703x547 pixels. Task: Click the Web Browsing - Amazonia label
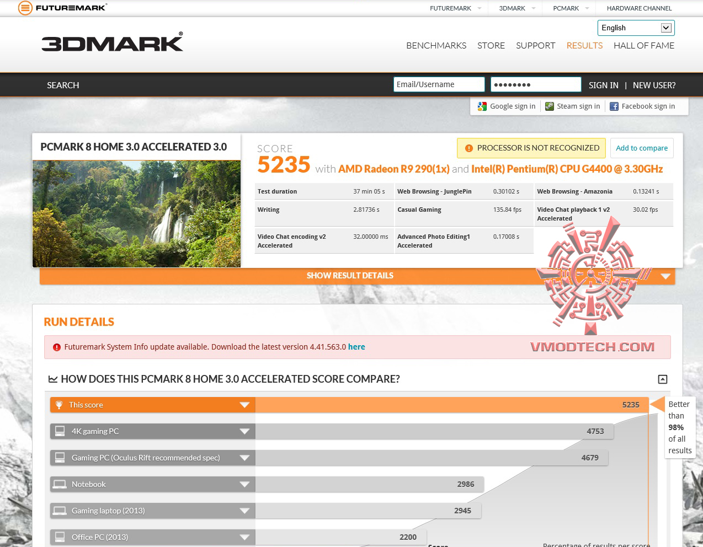coord(574,192)
